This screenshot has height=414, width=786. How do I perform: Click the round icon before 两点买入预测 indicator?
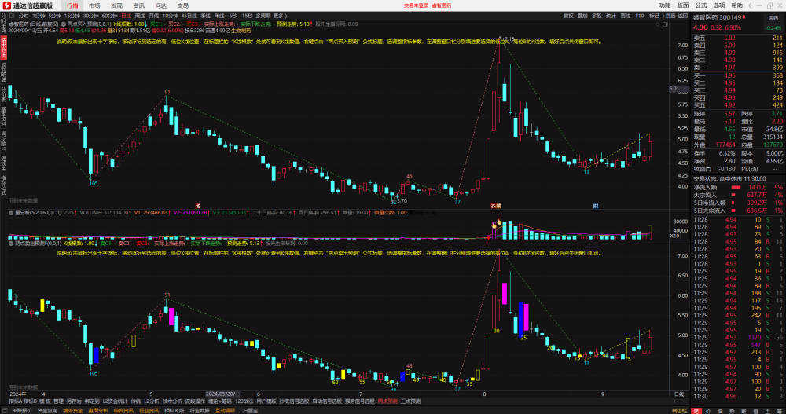[x=64, y=24]
